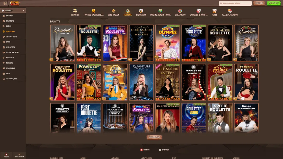Click the Bonus Crab sidebar icon
This screenshot has width=283, height=159.
point(4,68)
